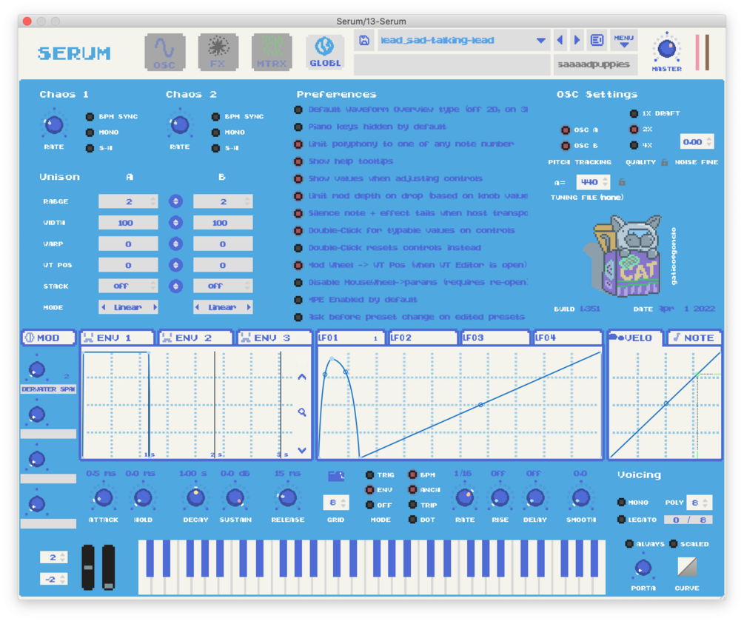Copy Unison STACK between A and B
744x621 pixels.
[x=175, y=286]
